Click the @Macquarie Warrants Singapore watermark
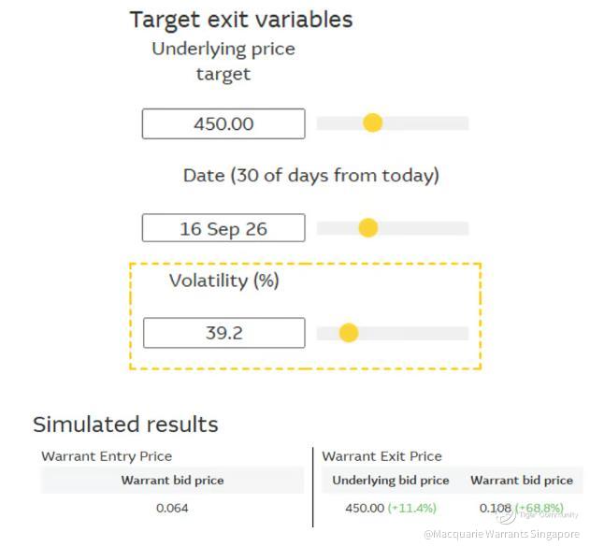Screen dimensions: 590x547 click(x=501, y=534)
